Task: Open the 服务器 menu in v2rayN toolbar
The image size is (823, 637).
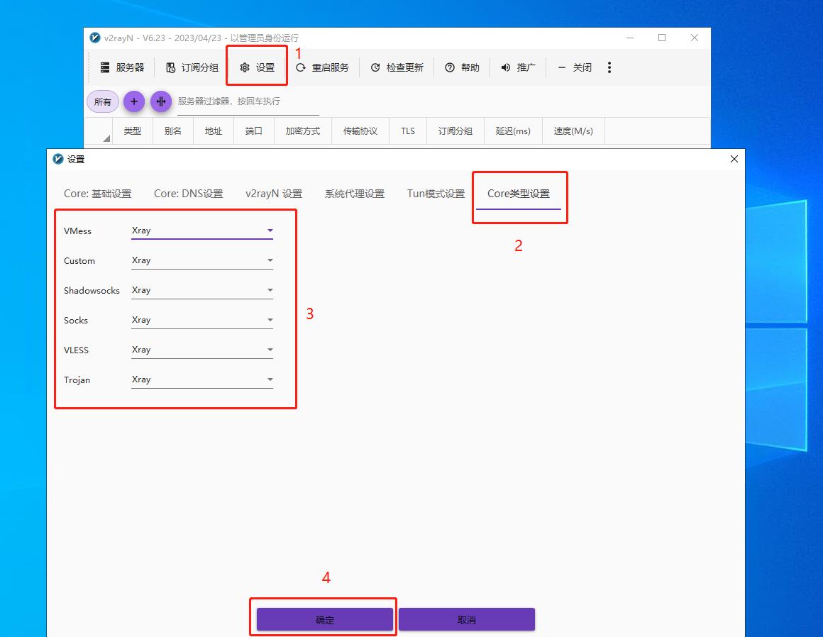Action: click(x=122, y=67)
